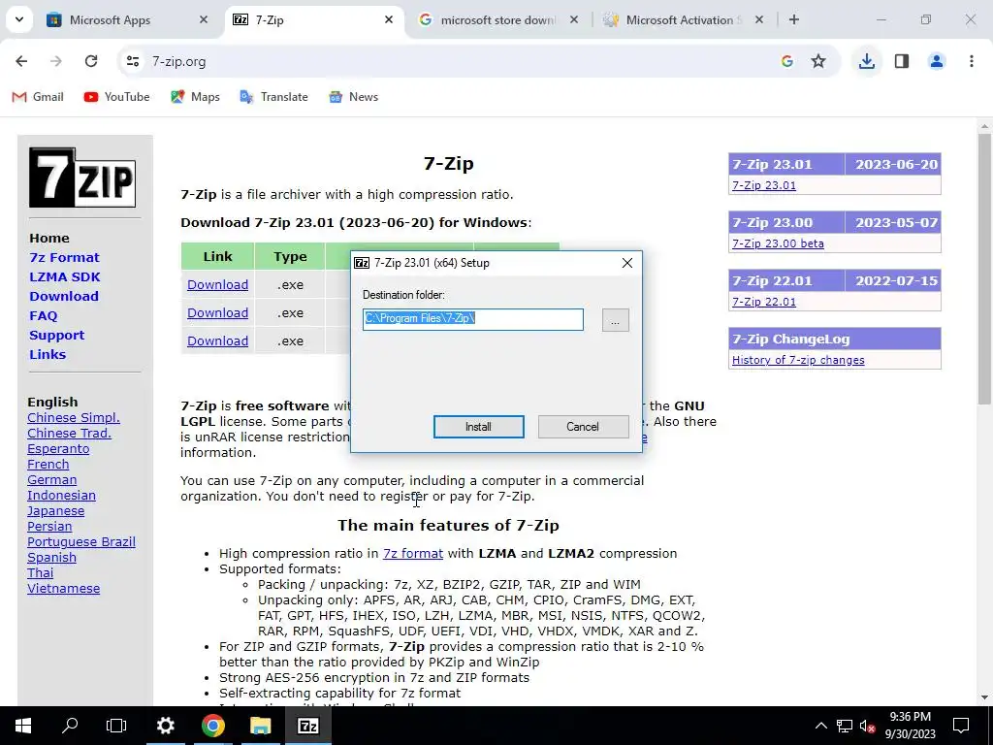Open Chrome downloads panel
Viewport: 993px width, 745px height.
(866, 61)
